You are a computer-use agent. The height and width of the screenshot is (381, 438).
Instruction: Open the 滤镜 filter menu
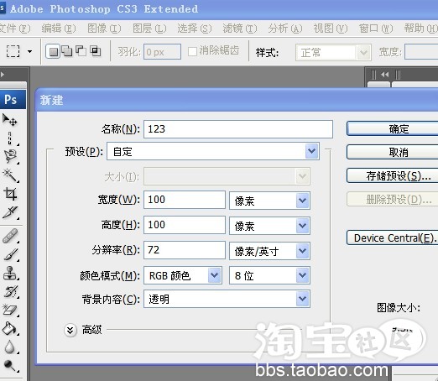[239, 29]
